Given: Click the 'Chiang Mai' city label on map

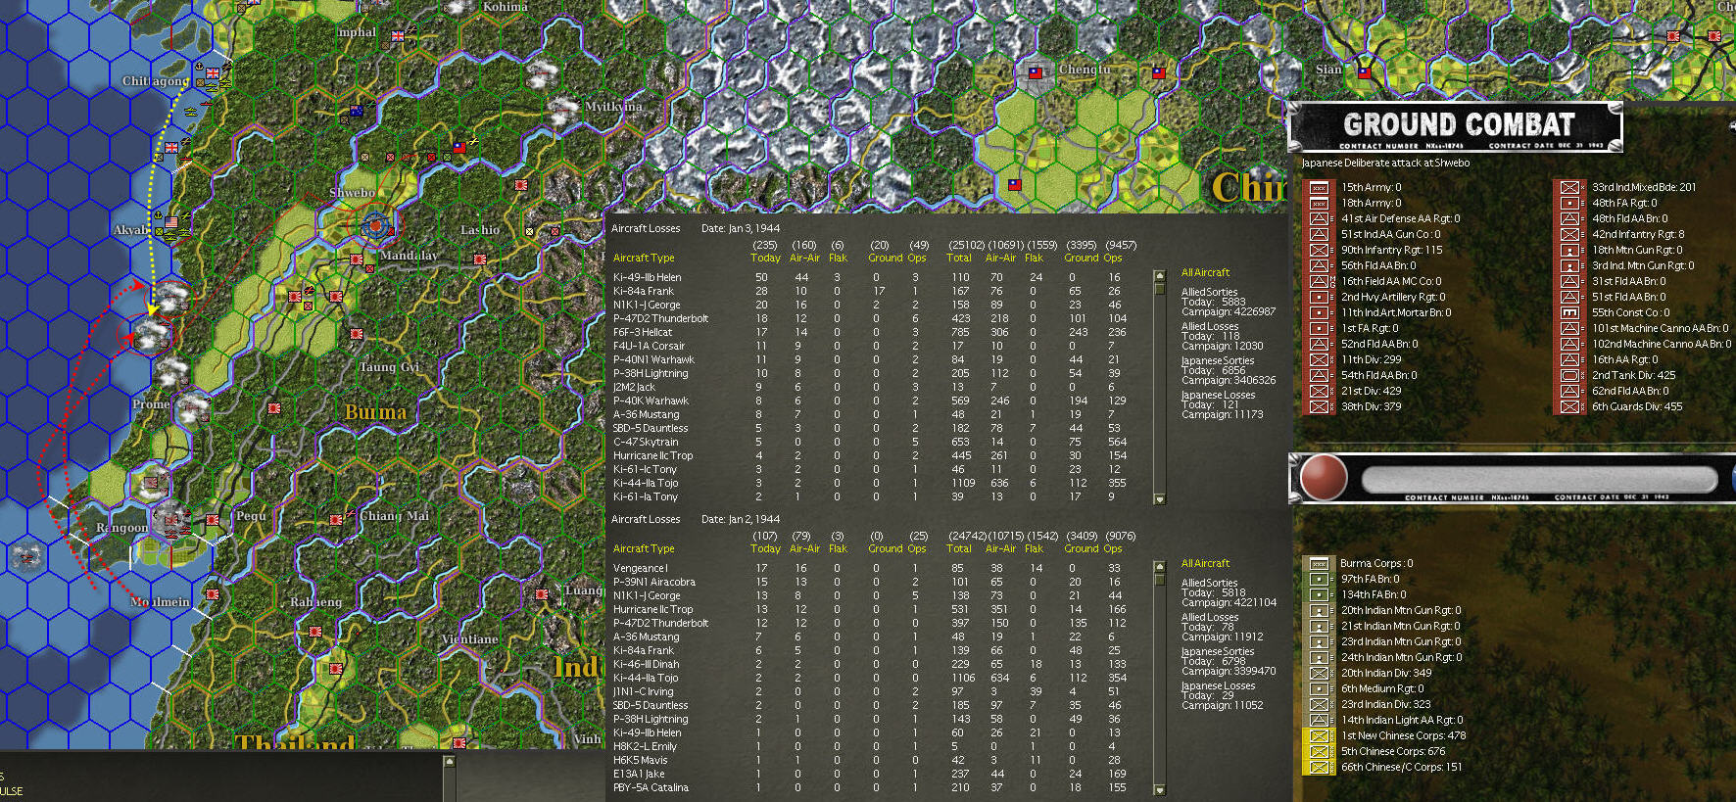Looking at the screenshot, I should pyautogui.click(x=395, y=516).
